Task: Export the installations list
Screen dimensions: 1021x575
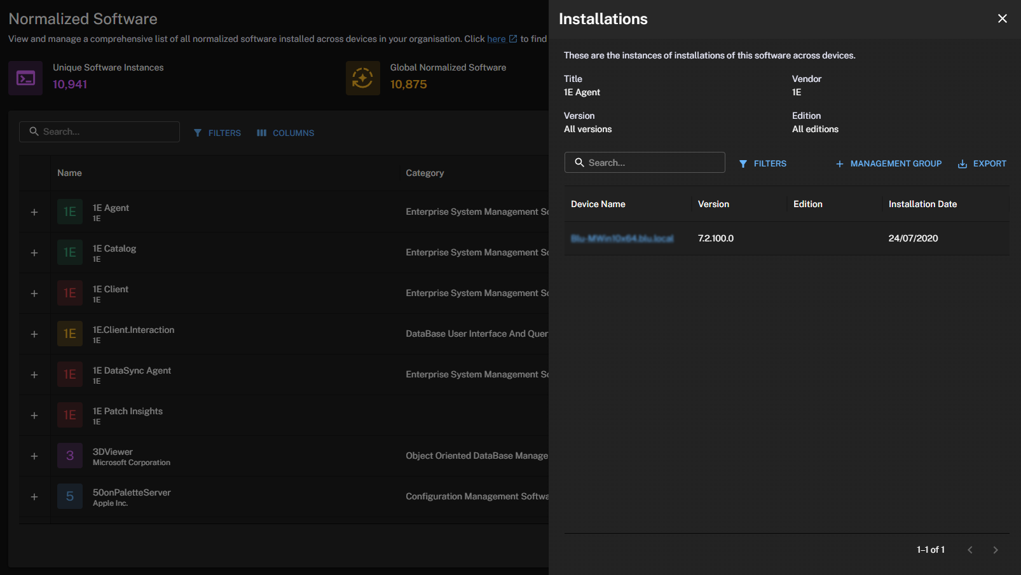Action: click(x=982, y=163)
